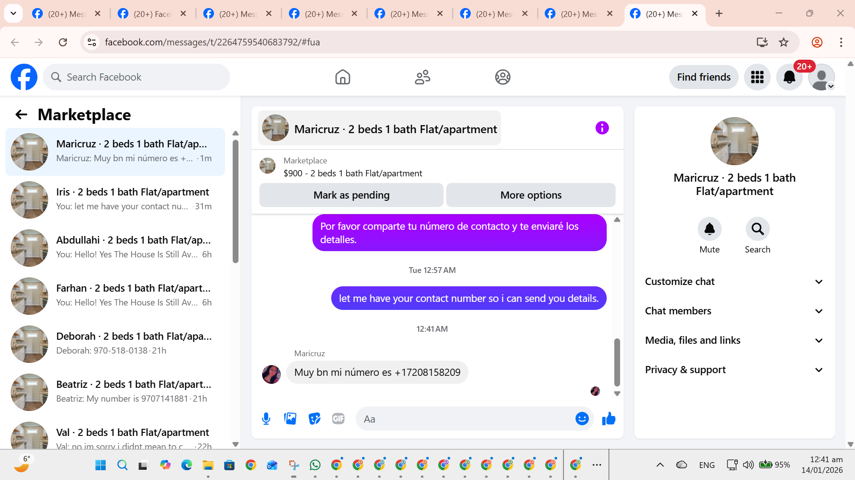Open volume control in system tray
This screenshot has width=855, height=480.
pyautogui.click(x=748, y=465)
